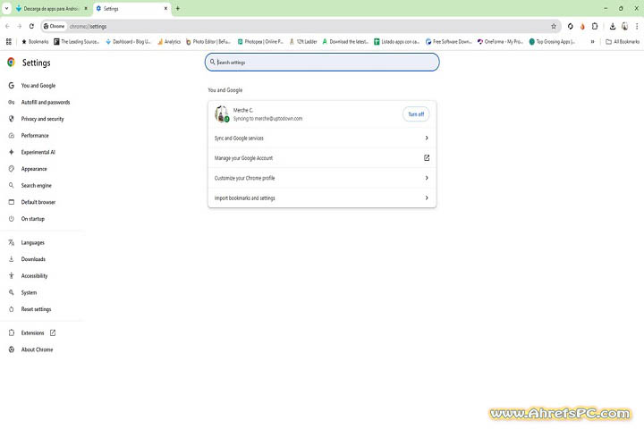Bookmark this page with the star icon
Image resolution: width=644 pixels, height=429 pixels.
[554, 26]
